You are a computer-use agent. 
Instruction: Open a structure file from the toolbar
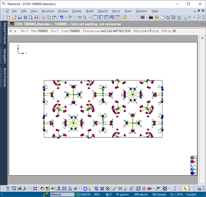[14, 17]
